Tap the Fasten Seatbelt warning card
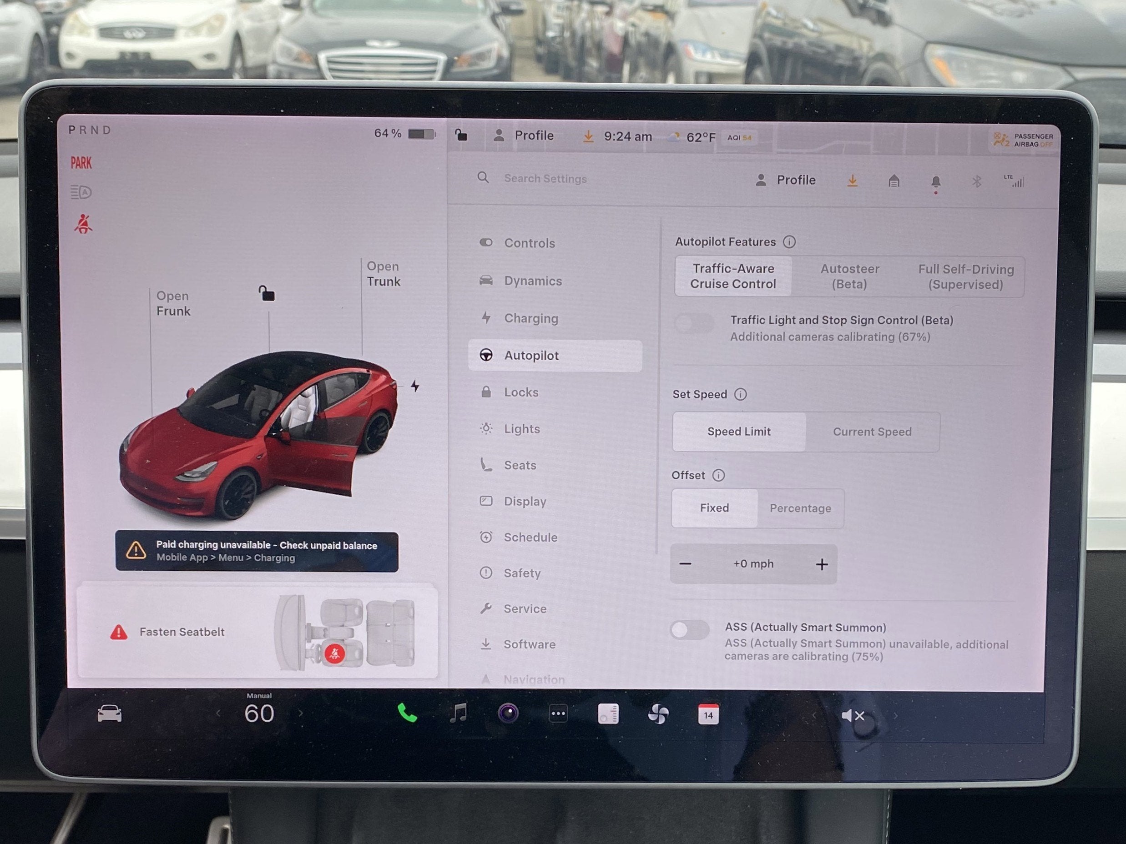The height and width of the screenshot is (844, 1126). tap(257, 631)
